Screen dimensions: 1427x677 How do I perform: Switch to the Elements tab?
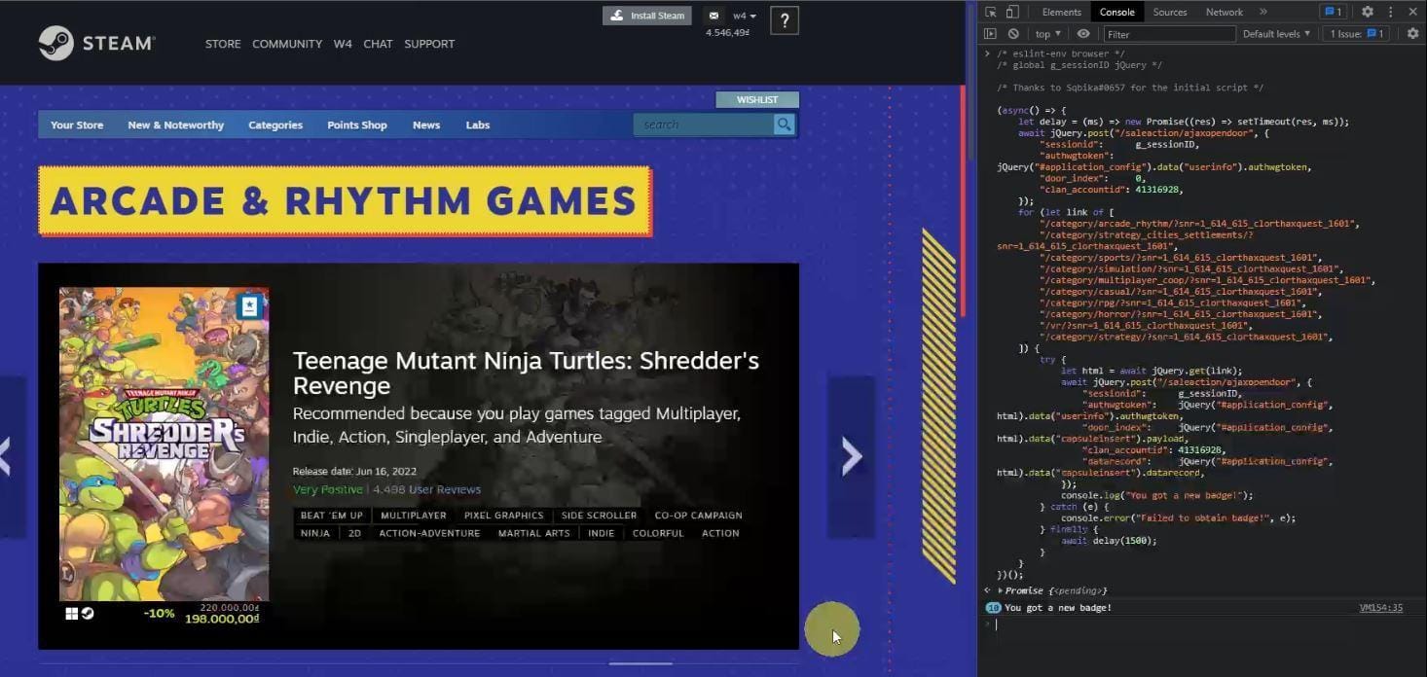[x=1061, y=12]
